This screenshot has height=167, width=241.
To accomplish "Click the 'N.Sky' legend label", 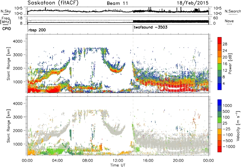I will (6, 11).
